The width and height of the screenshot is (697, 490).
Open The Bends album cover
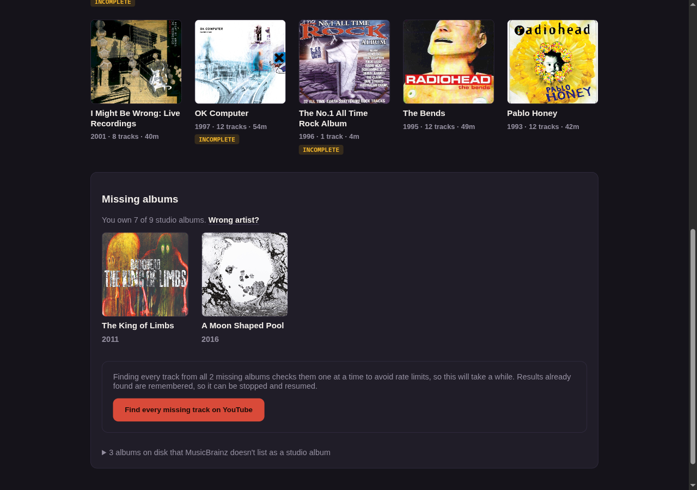[448, 62]
